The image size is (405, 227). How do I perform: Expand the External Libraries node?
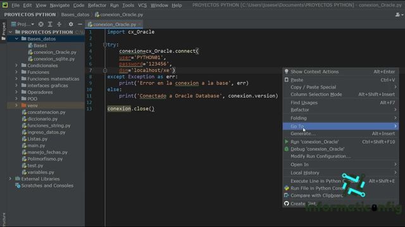11,179
